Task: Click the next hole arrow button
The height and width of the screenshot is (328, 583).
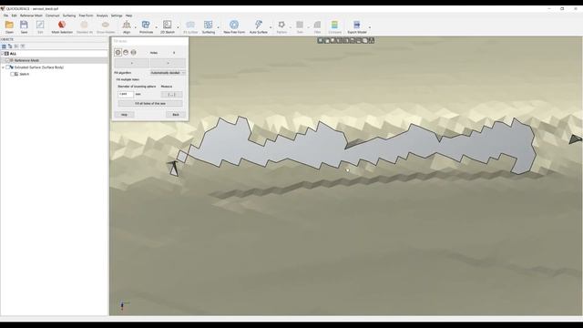Action: pyautogui.click(x=168, y=63)
